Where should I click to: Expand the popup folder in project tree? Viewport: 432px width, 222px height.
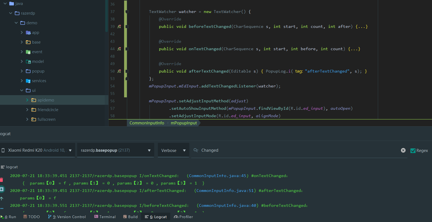22,71
